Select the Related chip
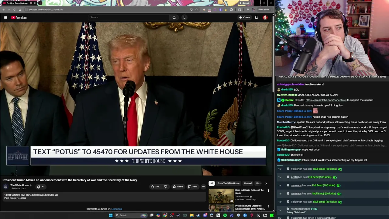This screenshot has width=389, height=219. point(248,183)
